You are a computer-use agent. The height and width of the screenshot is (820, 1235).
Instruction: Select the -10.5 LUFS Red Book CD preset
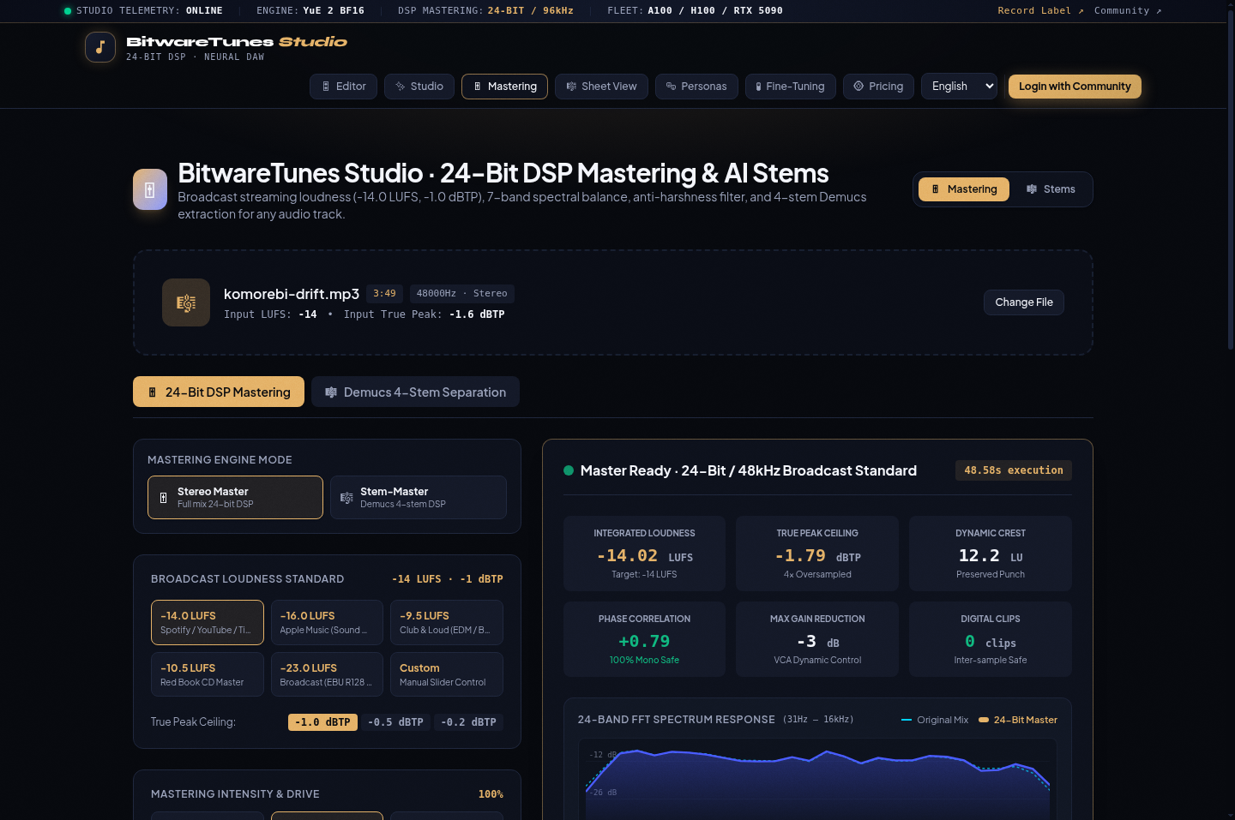coord(208,674)
